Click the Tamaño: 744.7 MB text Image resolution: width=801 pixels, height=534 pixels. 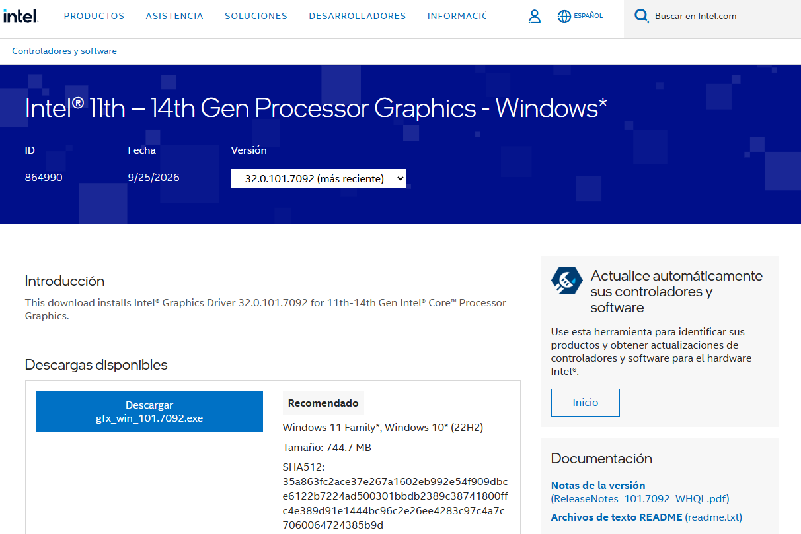pos(327,447)
